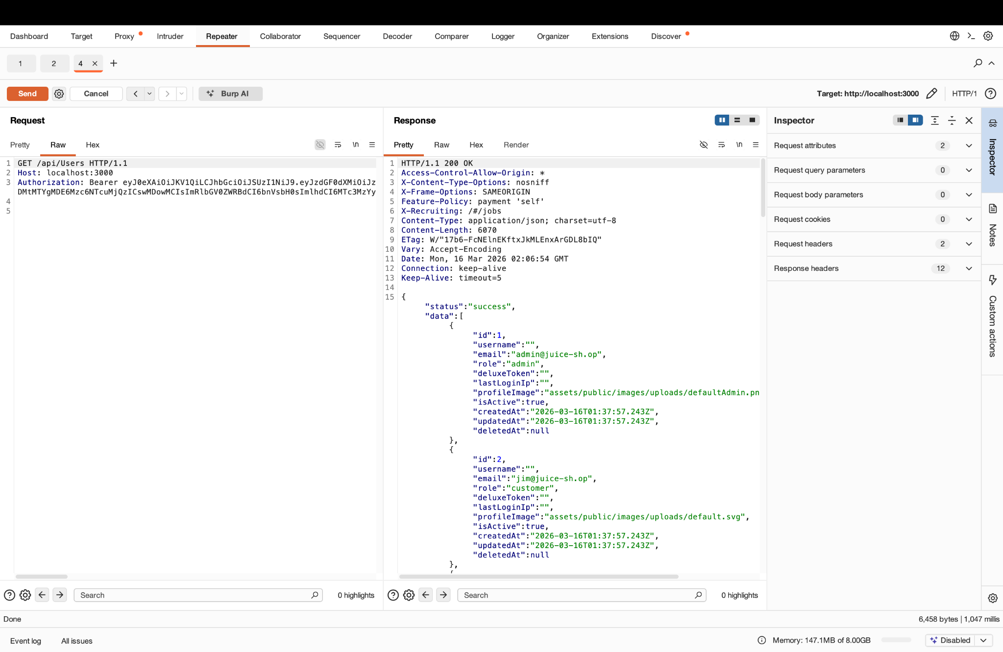
Task: Go forward to next request in history
Action: point(167,94)
